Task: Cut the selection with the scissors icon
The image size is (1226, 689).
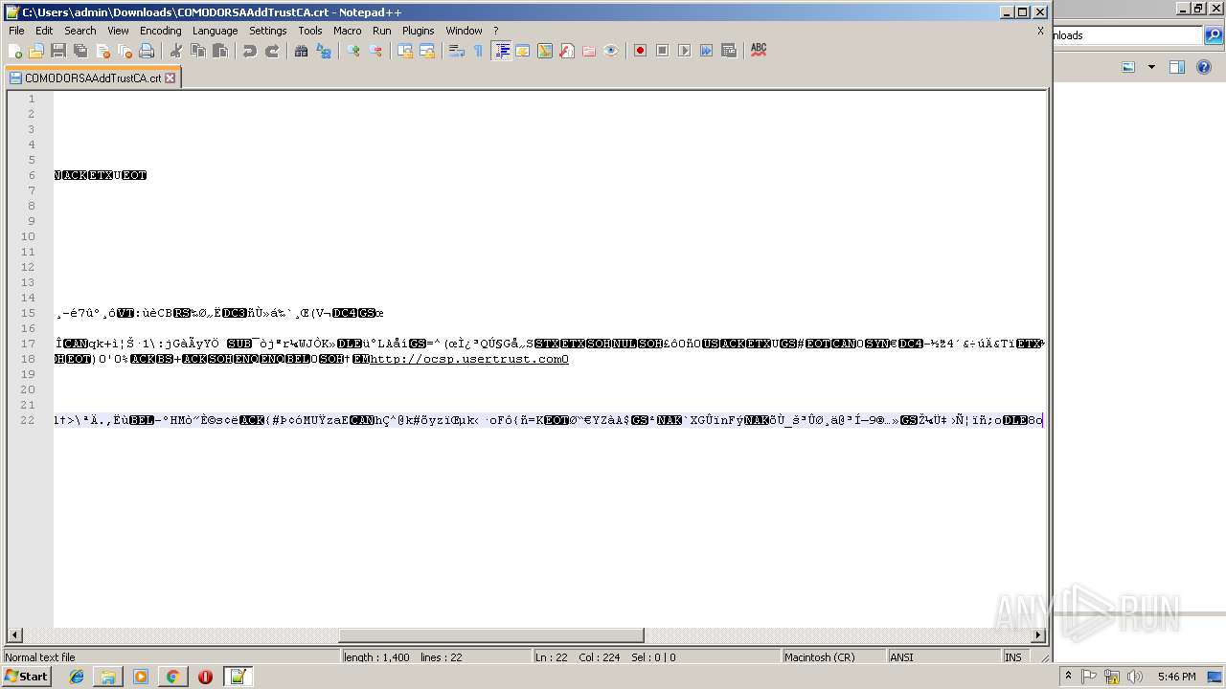Action: point(176,51)
